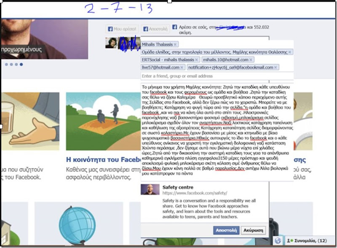Click the Μου αρέσει like button
The image size is (337, 248).
pyautogui.click(x=122, y=29)
